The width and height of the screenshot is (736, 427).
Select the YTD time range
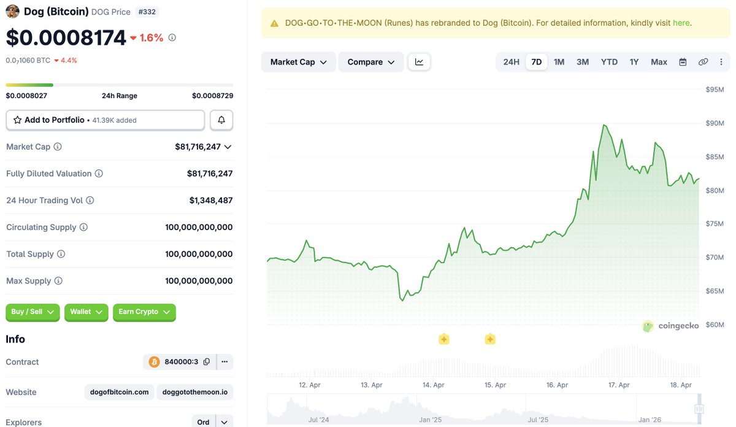pos(609,62)
